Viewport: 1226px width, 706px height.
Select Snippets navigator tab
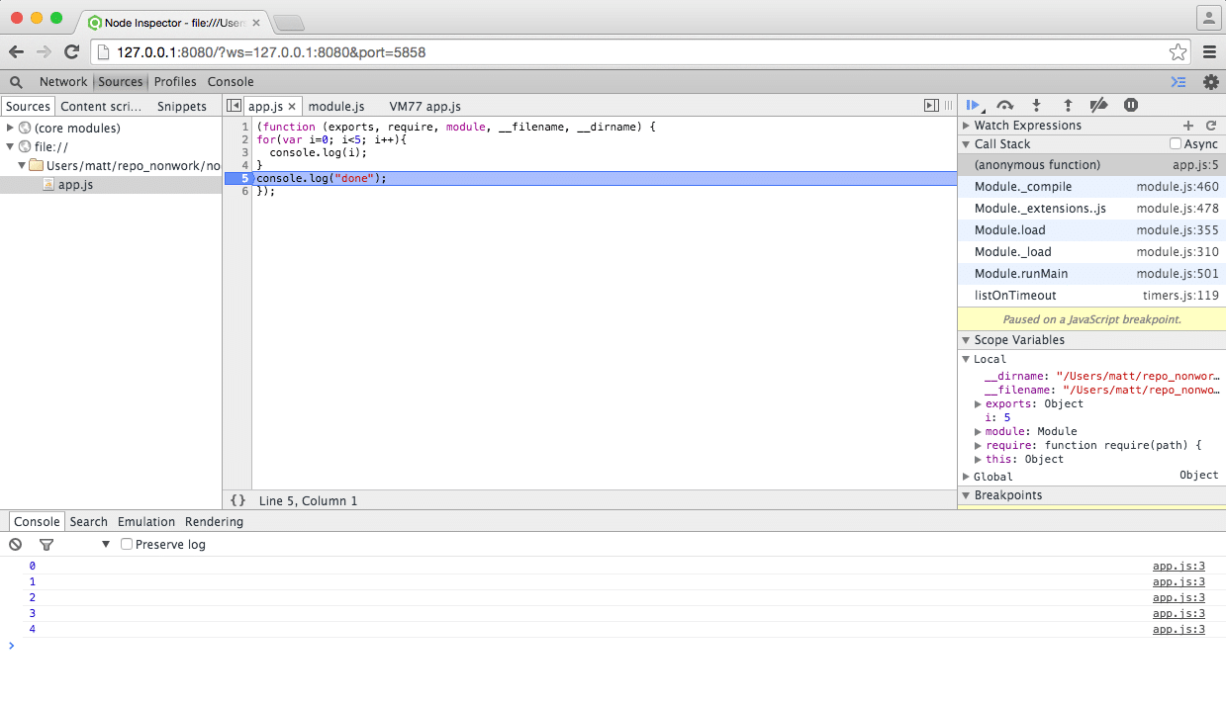pyautogui.click(x=182, y=107)
